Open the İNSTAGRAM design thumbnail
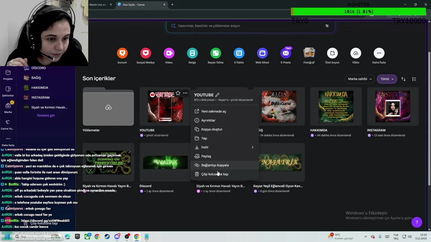The height and width of the screenshot is (242, 431). pos(393,107)
